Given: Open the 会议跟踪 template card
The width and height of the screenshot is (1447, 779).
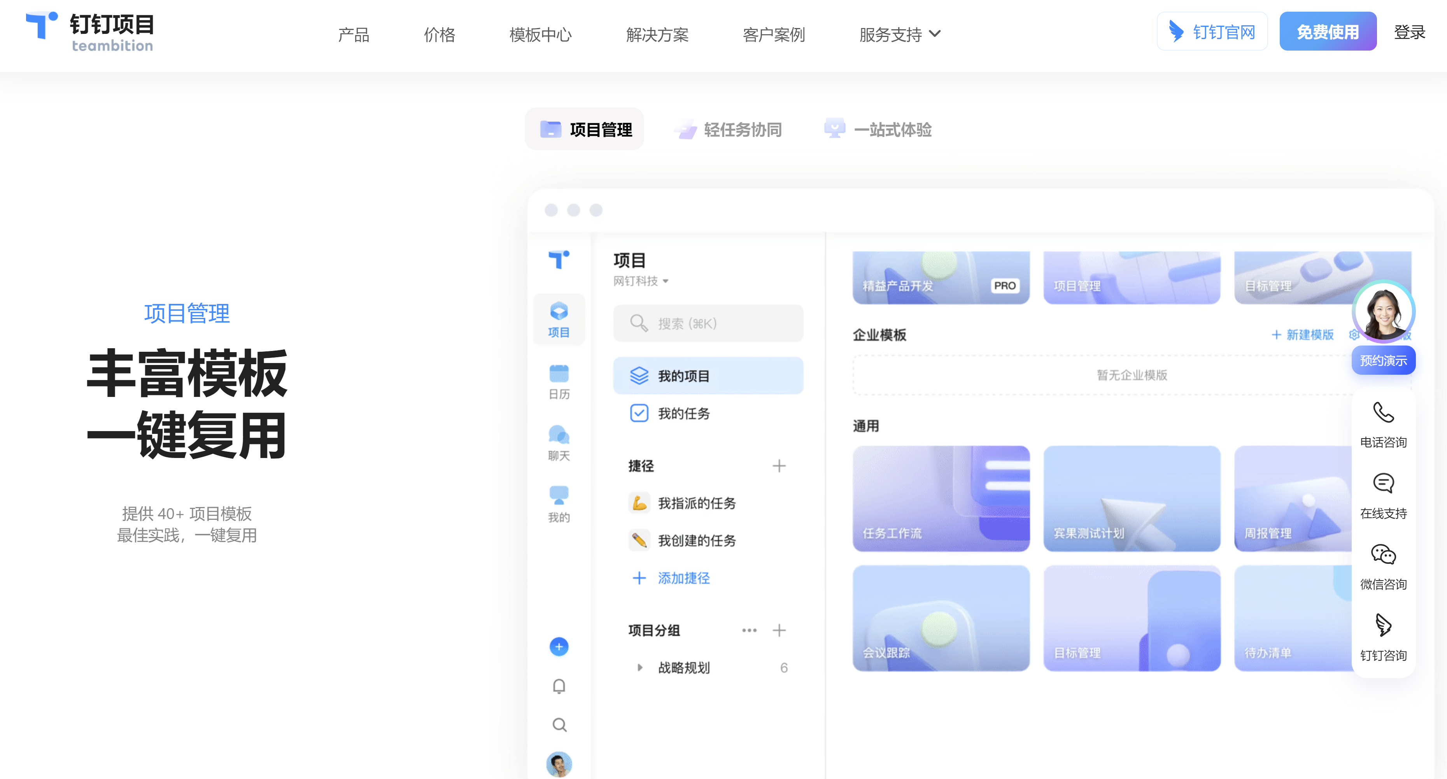Looking at the screenshot, I should (941, 618).
